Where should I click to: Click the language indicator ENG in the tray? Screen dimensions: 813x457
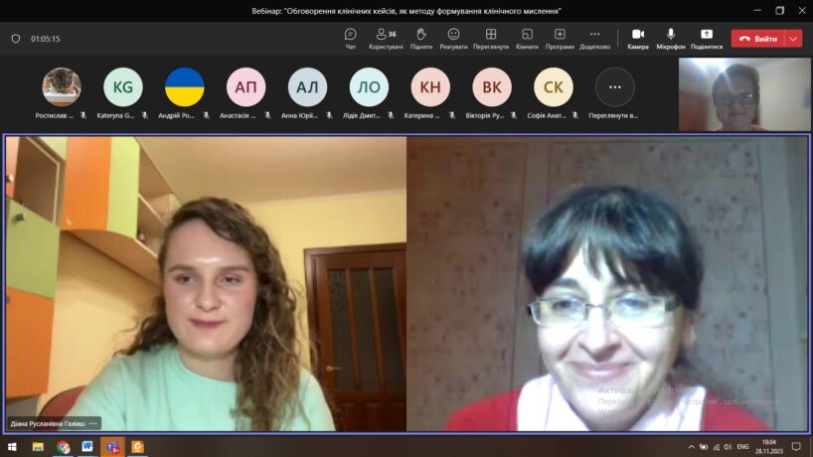click(742, 447)
